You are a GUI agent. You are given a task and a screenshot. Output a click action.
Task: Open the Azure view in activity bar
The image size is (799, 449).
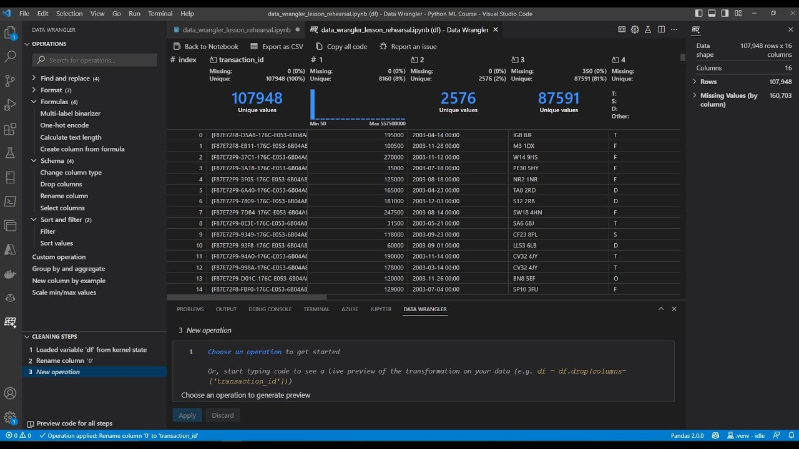click(10, 249)
